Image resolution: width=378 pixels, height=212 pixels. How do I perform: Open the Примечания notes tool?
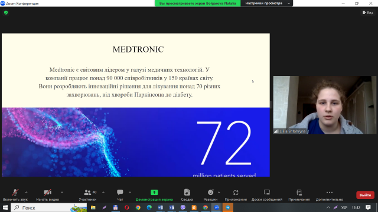pos(299,195)
